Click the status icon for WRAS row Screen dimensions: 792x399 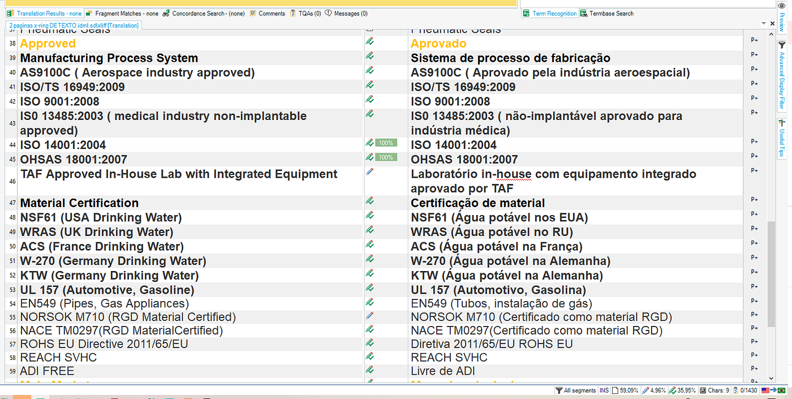click(x=369, y=229)
